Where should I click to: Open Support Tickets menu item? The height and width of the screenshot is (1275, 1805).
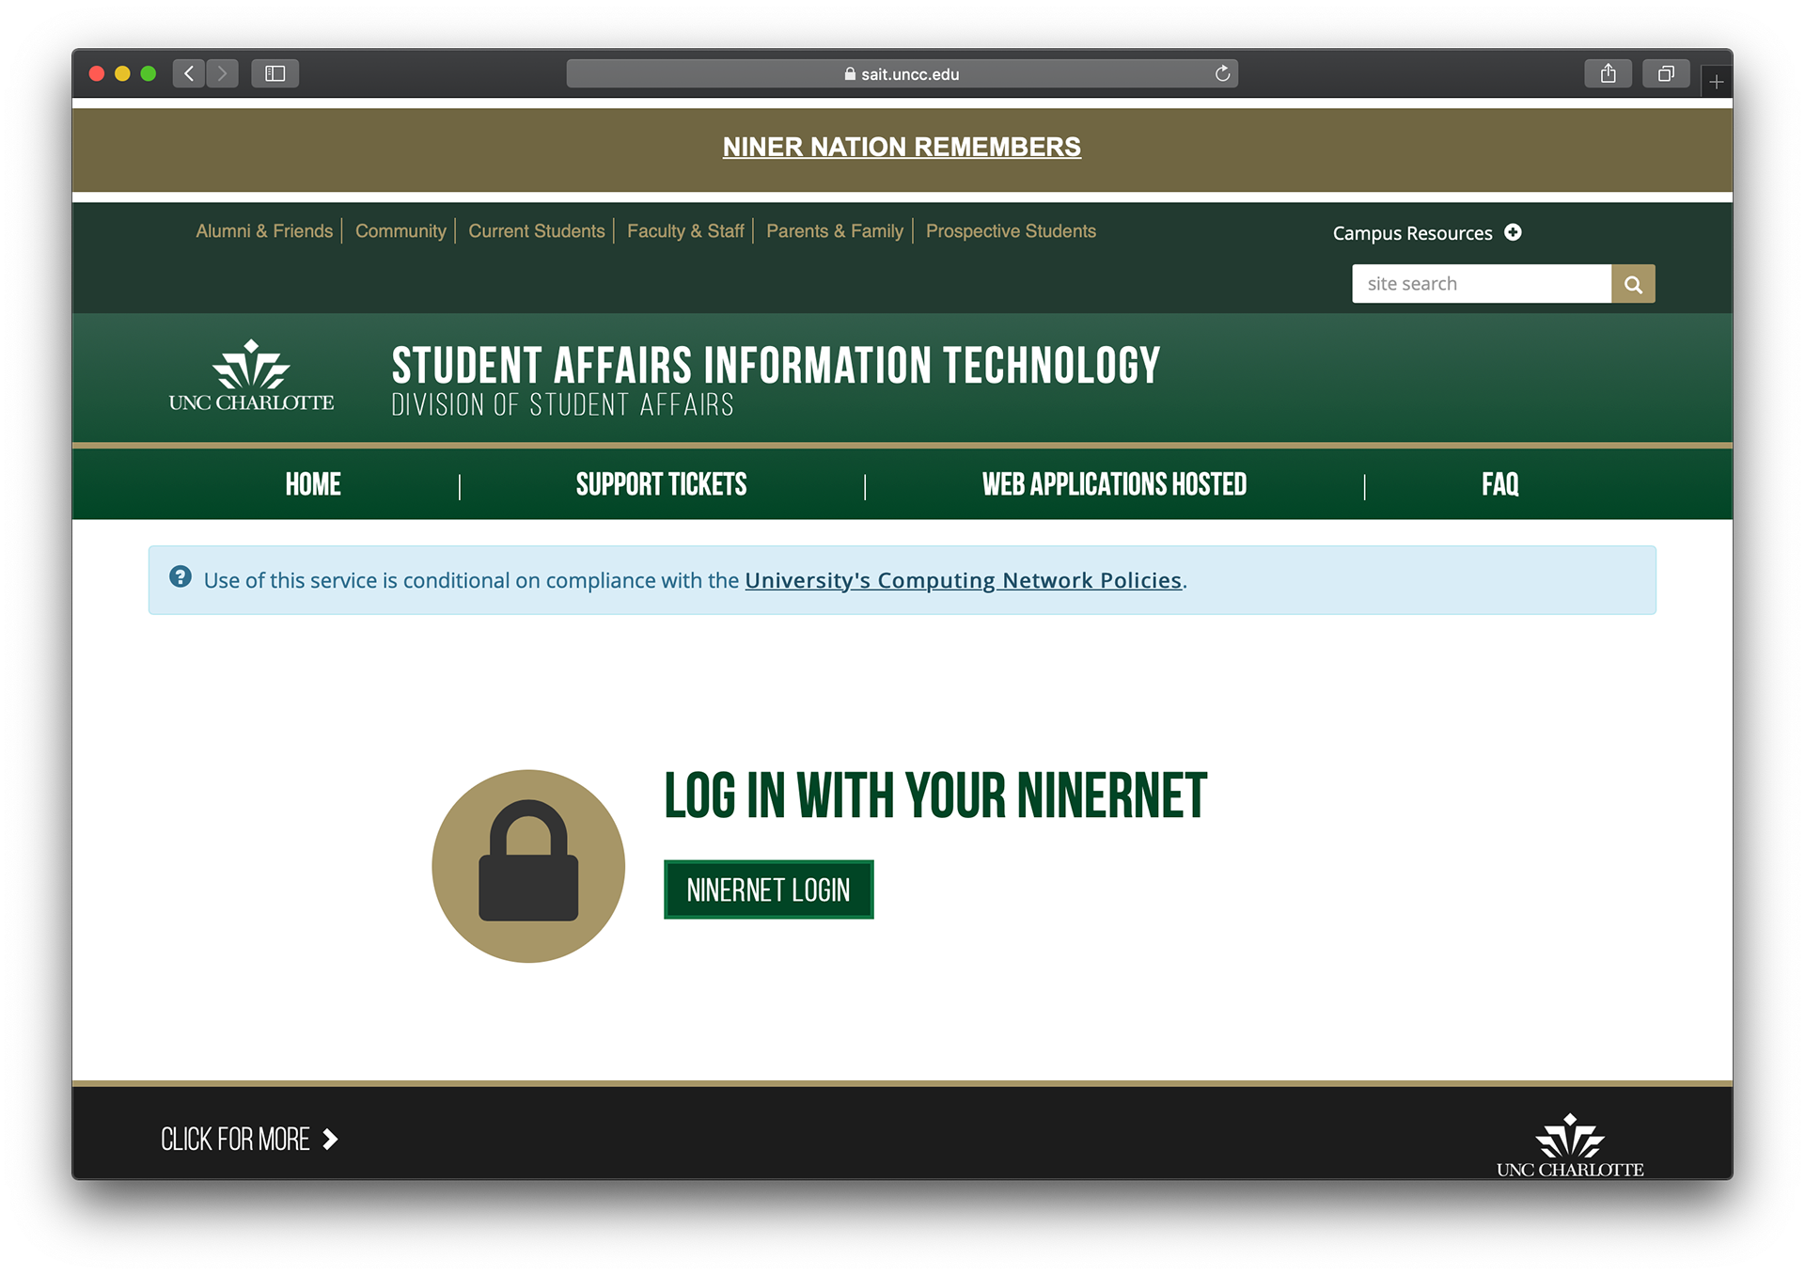[x=661, y=484]
